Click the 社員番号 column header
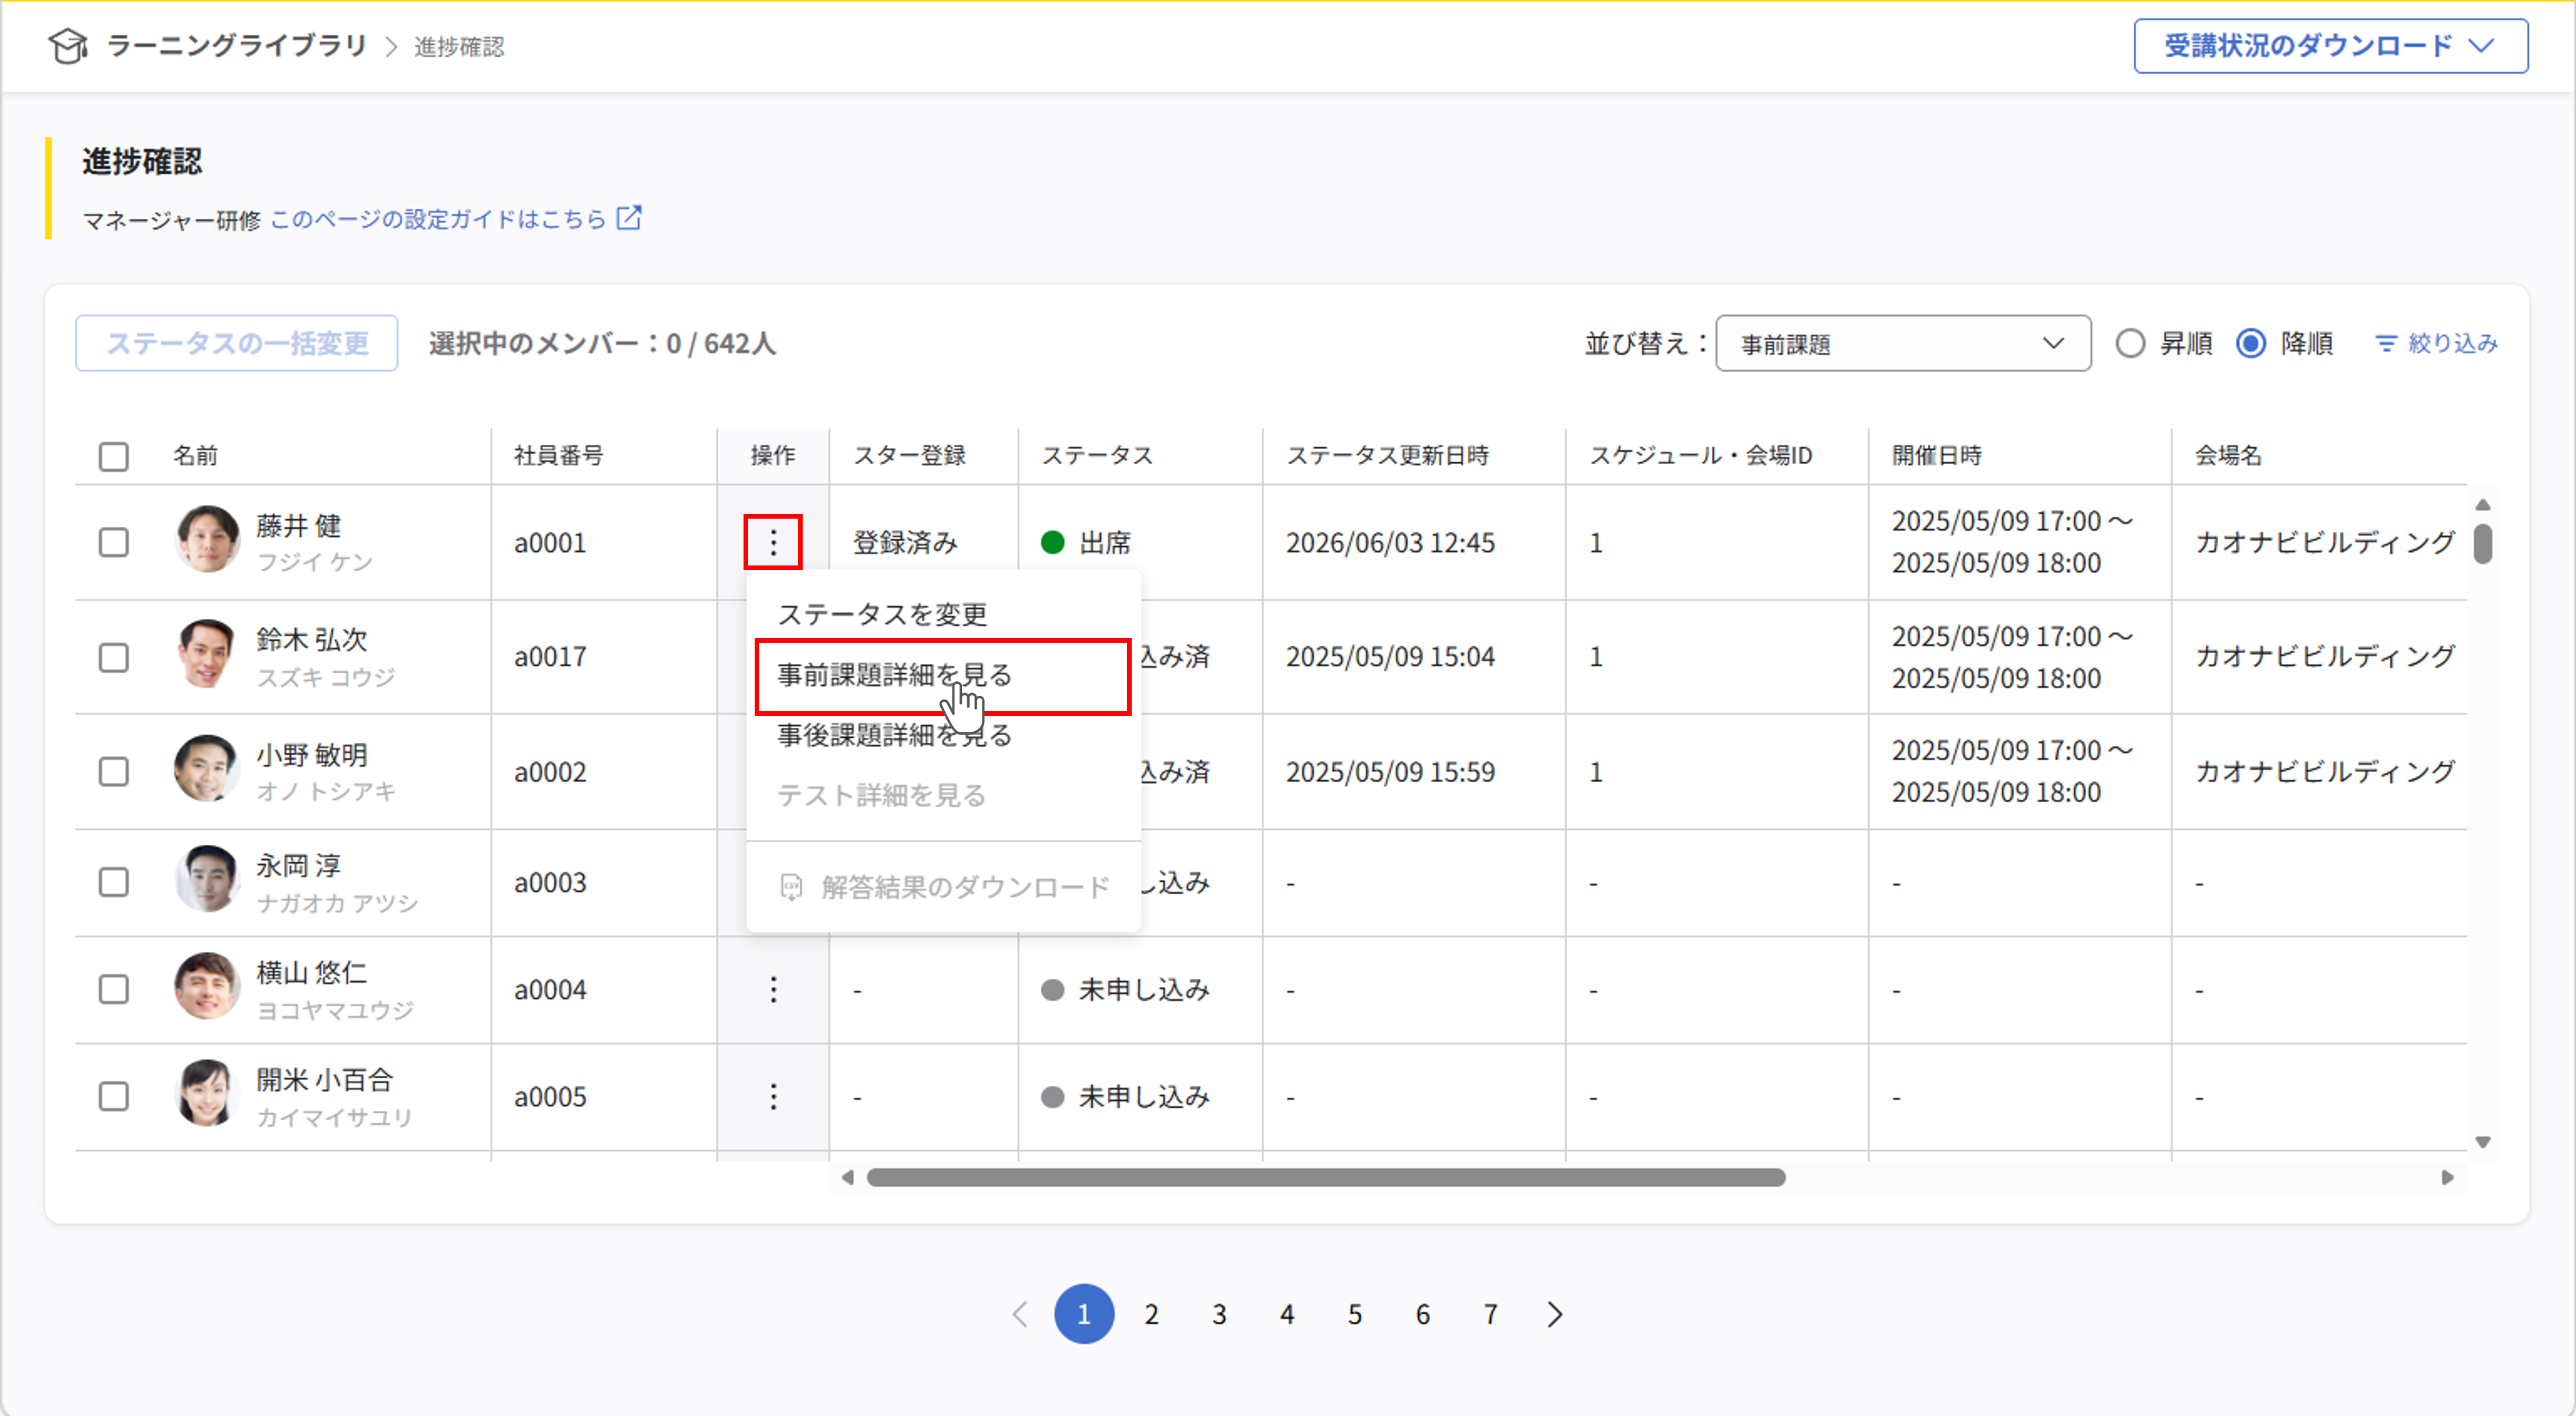Viewport: 2576px width, 1416px height. 559,456
